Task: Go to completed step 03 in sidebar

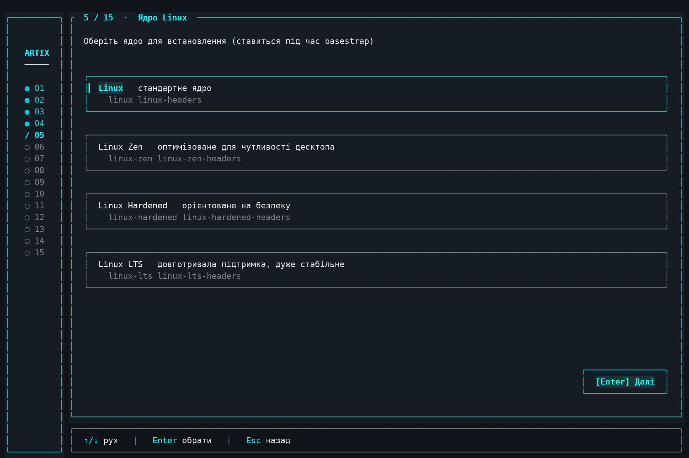Action: (x=34, y=112)
